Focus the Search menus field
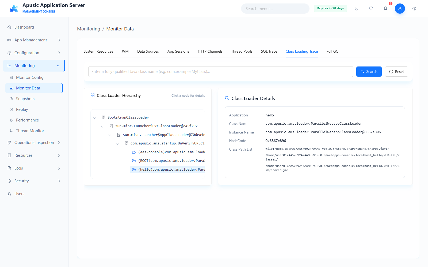Viewport: 428px width, 267px height. tap(275, 9)
